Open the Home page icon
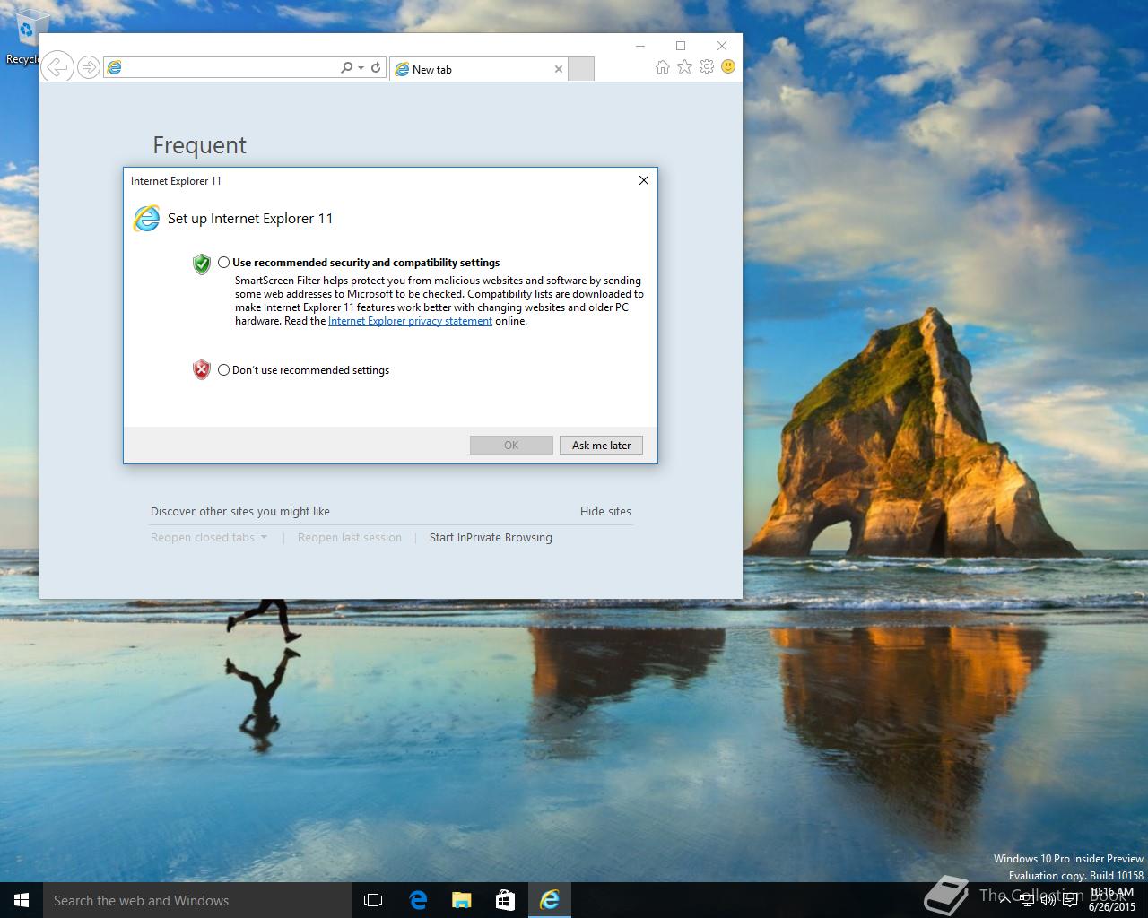 click(662, 67)
